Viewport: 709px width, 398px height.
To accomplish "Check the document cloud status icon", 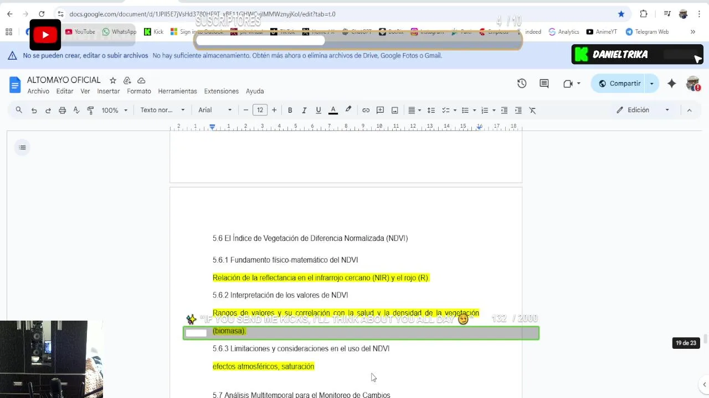I will click(x=141, y=80).
